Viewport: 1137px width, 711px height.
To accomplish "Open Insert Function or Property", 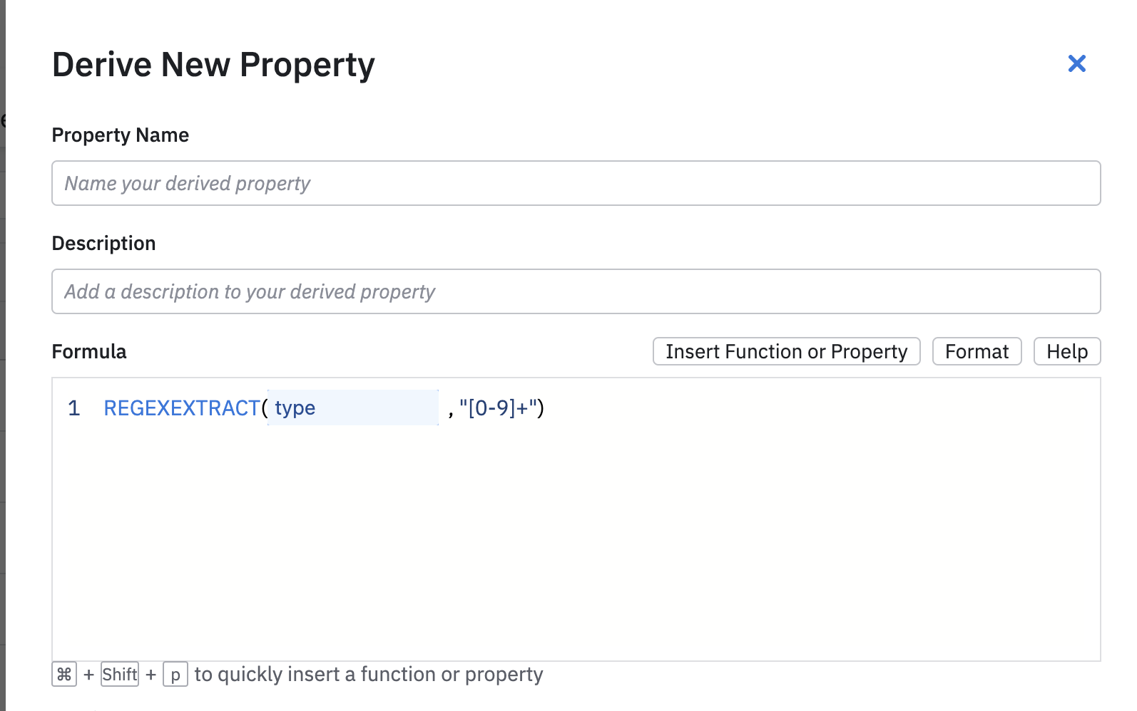I will (786, 351).
